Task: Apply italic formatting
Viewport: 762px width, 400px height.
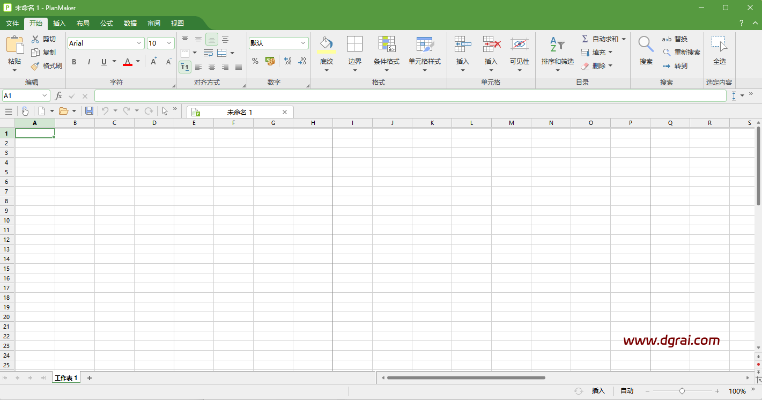Action: (x=88, y=62)
